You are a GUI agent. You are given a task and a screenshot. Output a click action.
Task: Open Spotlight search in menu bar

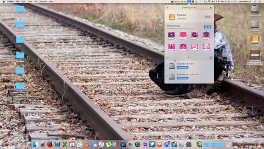(255, 2)
